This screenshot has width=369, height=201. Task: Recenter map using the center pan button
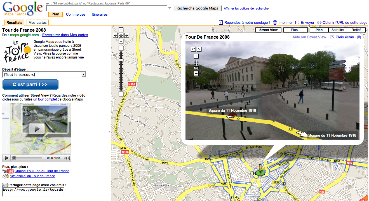[x=121, y=35]
